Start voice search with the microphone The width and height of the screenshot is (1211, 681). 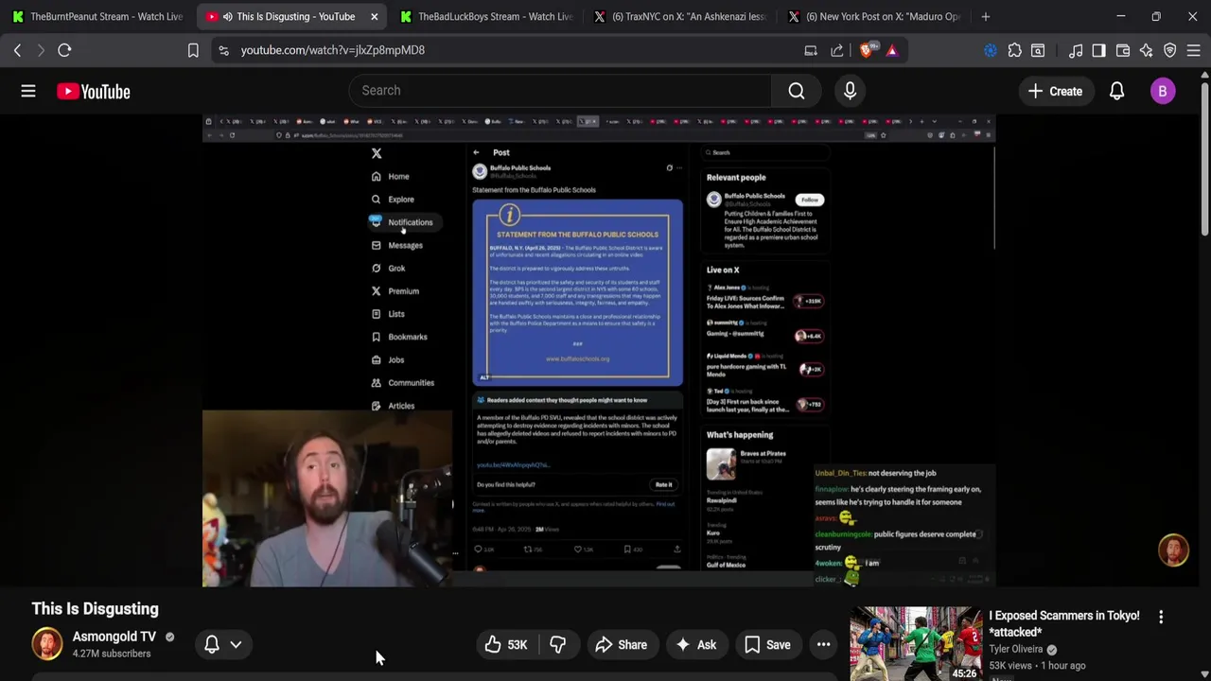[850, 91]
